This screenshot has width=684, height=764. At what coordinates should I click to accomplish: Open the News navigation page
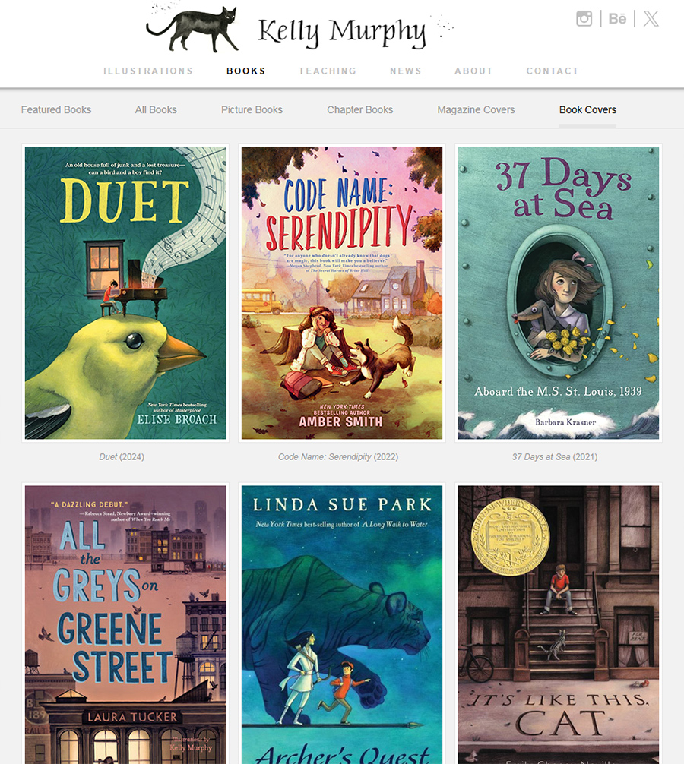pyautogui.click(x=406, y=71)
